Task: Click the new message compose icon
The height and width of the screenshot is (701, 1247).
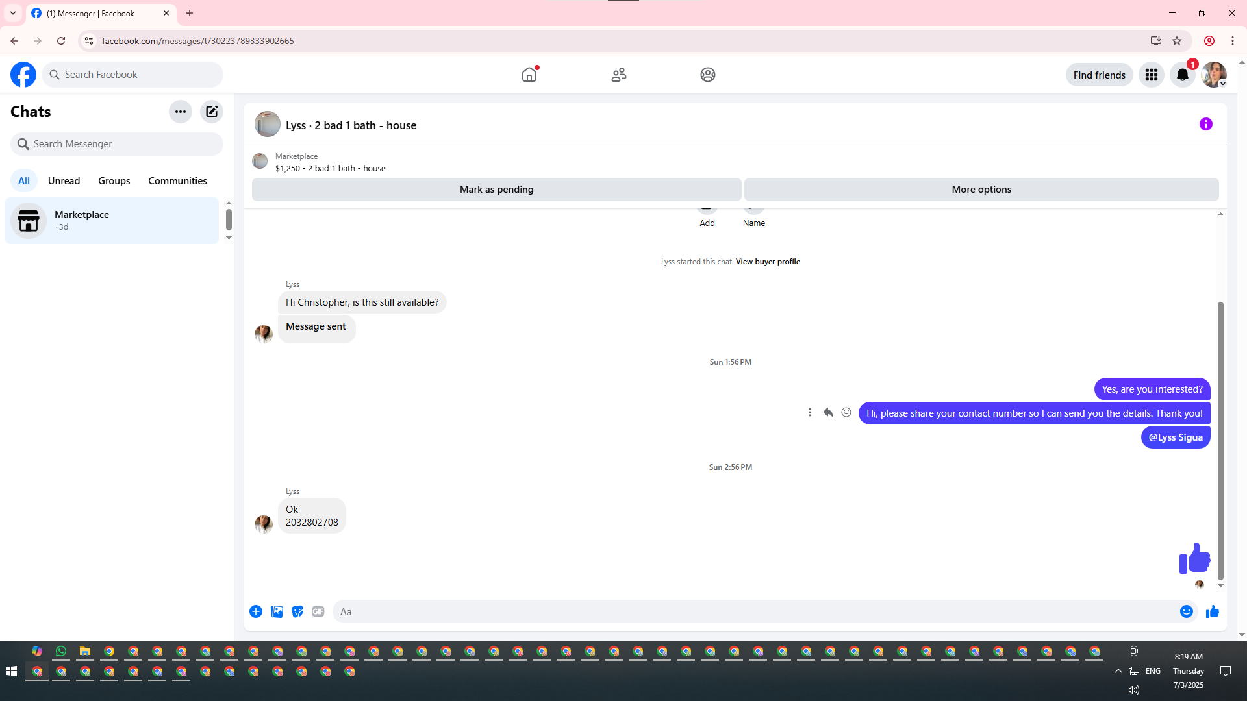Action: coord(212,112)
